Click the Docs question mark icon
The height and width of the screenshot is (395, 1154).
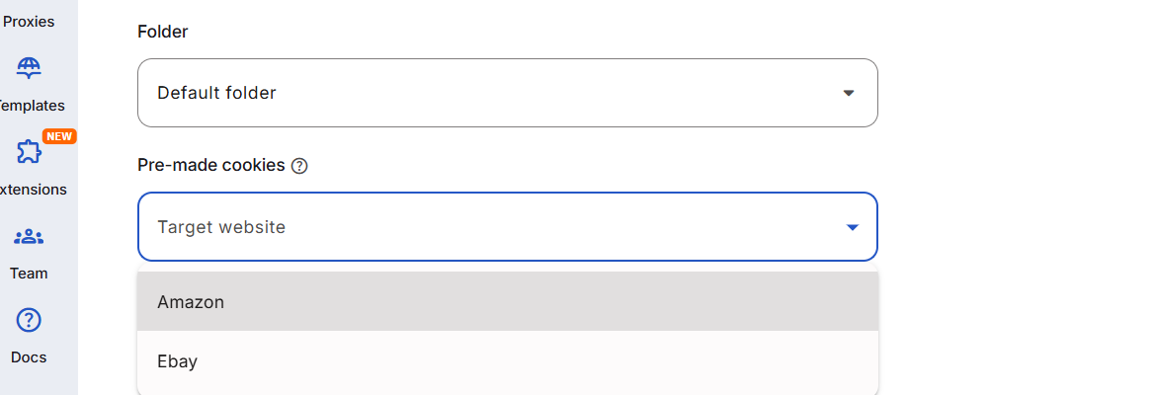coord(29,321)
